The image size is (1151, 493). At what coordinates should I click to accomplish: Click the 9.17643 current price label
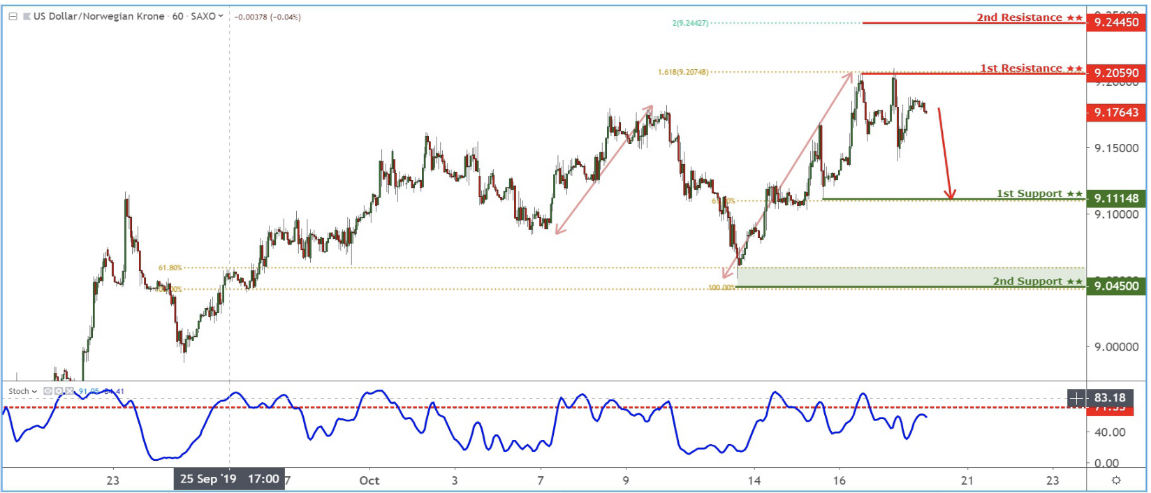click(1116, 112)
